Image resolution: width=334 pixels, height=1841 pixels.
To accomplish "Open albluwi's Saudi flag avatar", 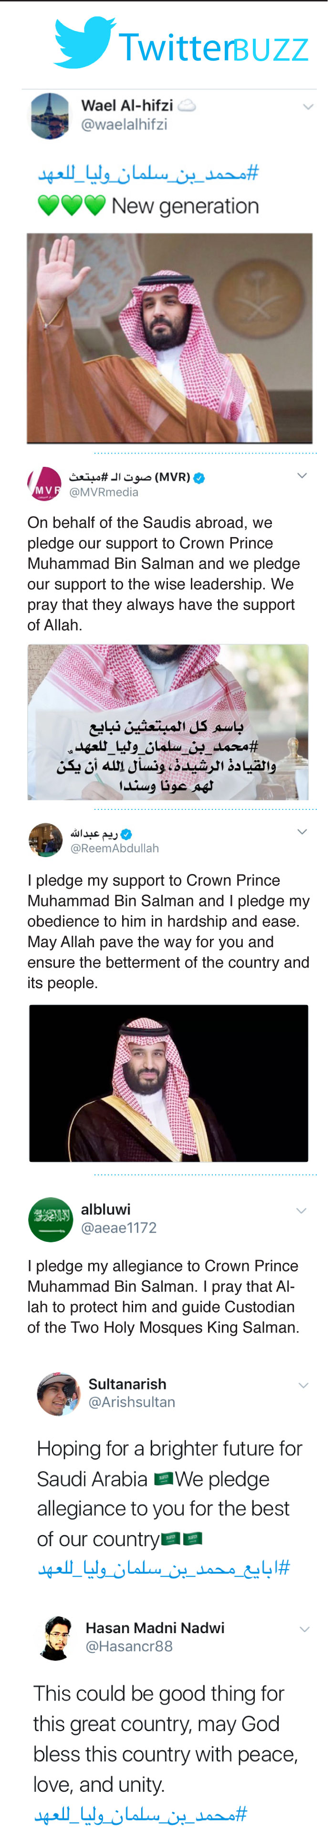I will [x=51, y=1218].
